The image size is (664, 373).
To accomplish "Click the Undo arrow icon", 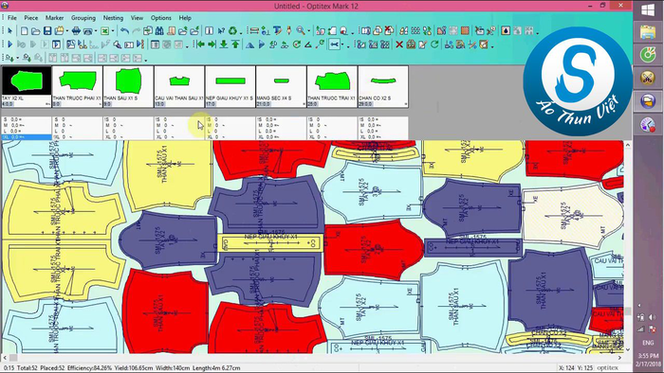I will point(124,31).
